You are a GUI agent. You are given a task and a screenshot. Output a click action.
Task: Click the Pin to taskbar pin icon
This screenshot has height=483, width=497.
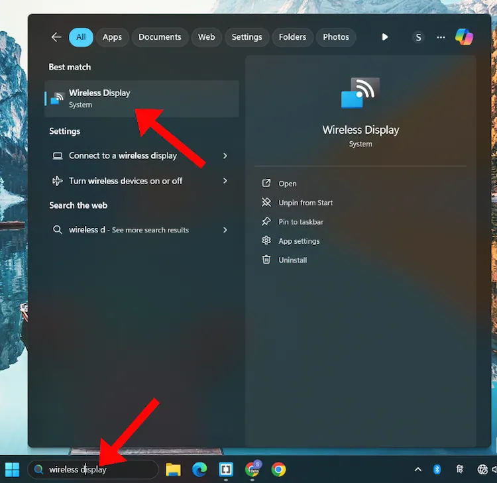266,221
